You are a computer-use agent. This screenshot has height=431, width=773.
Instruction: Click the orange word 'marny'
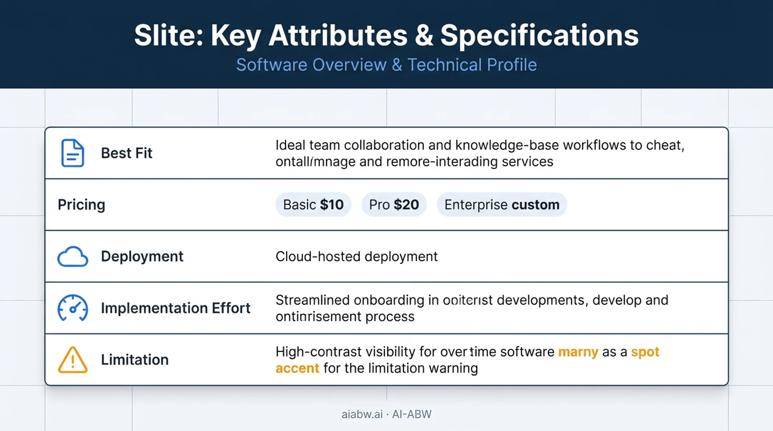click(x=578, y=352)
